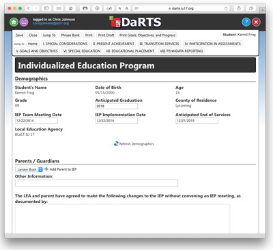Edit Anticipated End of Services field
273x250 pixels.
197,121
